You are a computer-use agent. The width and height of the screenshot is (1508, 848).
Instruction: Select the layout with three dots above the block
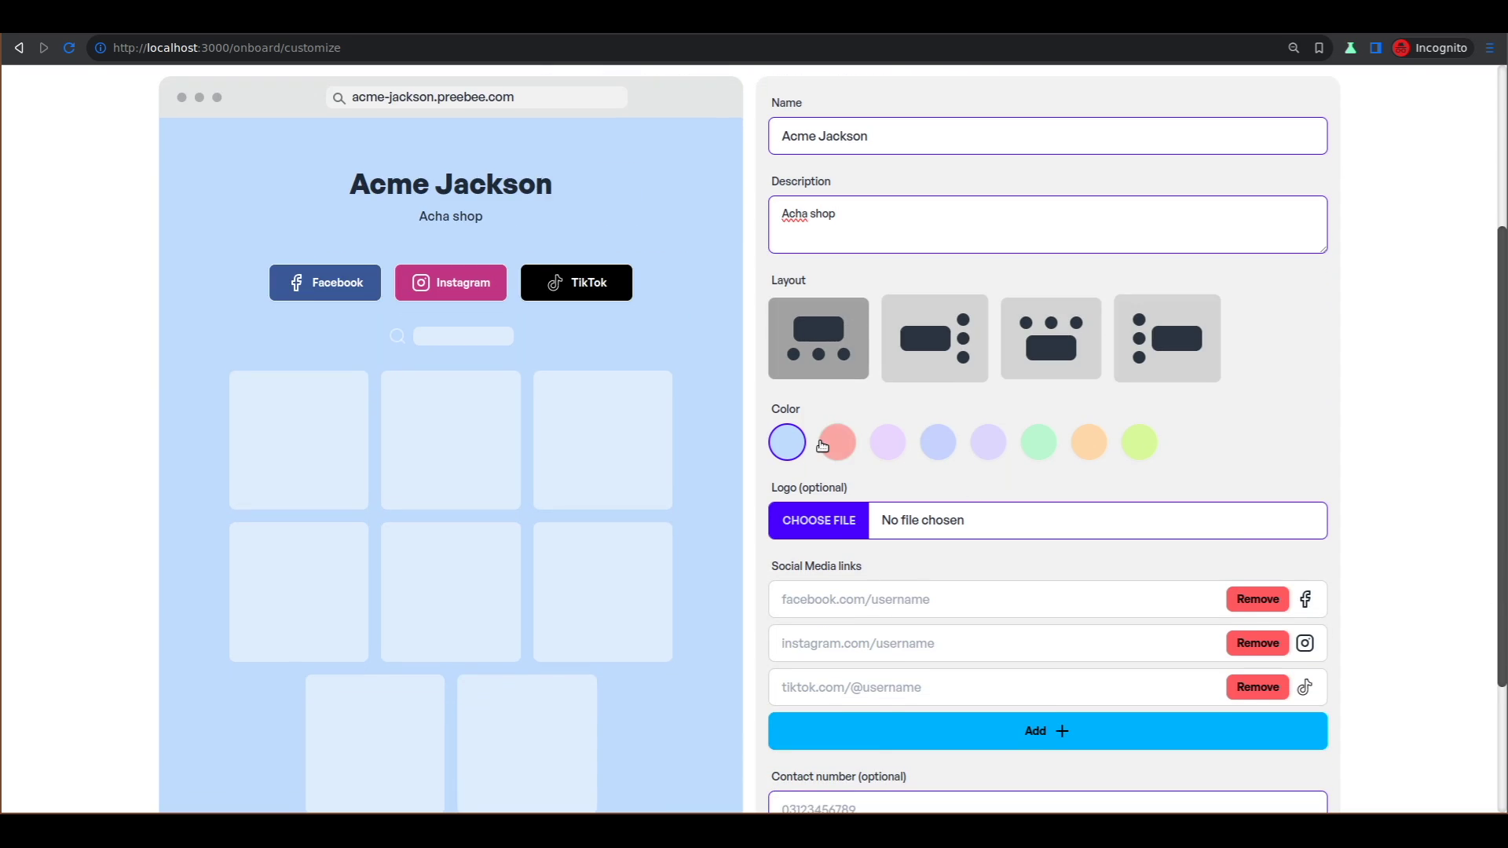click(1051, 338)
